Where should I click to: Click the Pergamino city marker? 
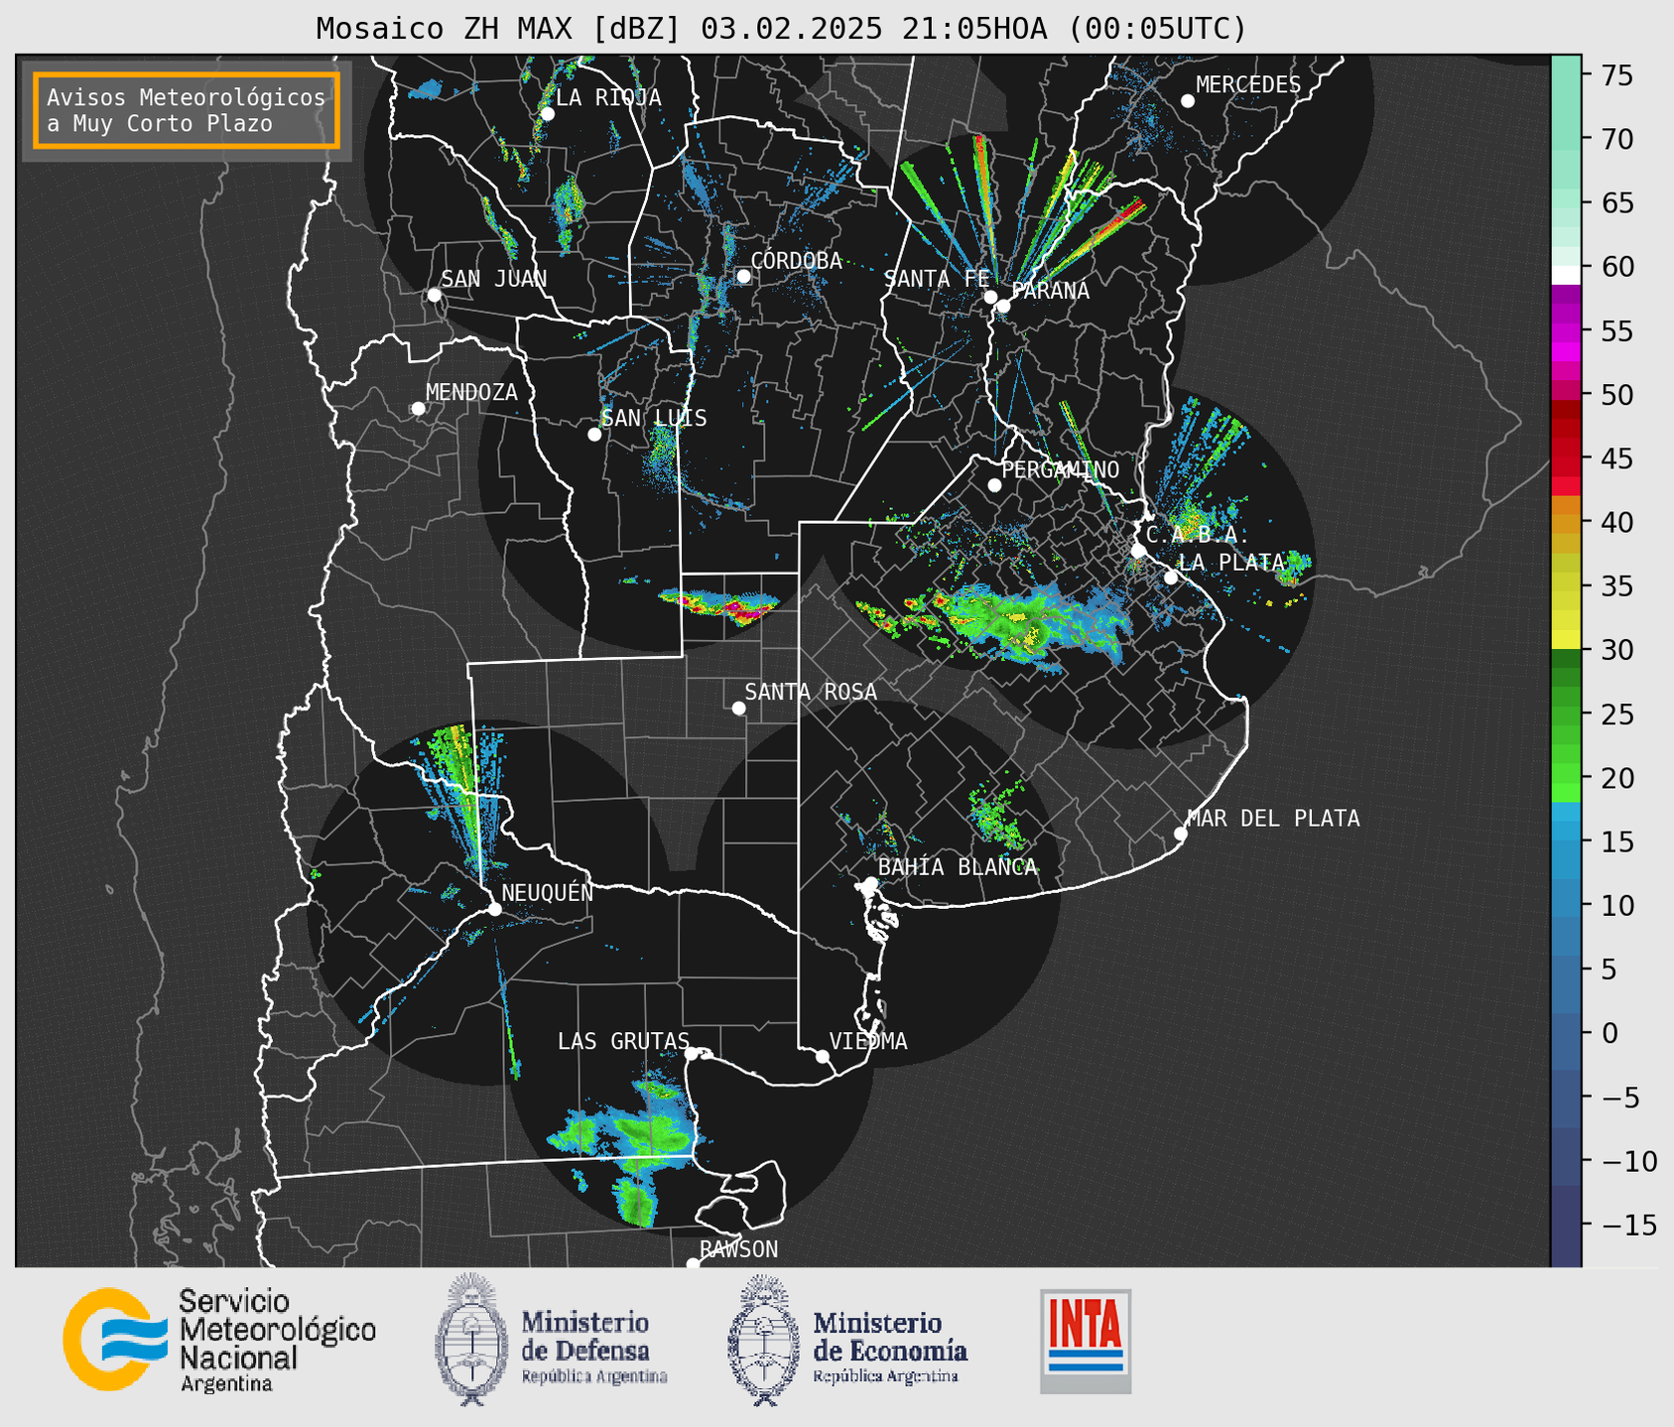point(994,485)
